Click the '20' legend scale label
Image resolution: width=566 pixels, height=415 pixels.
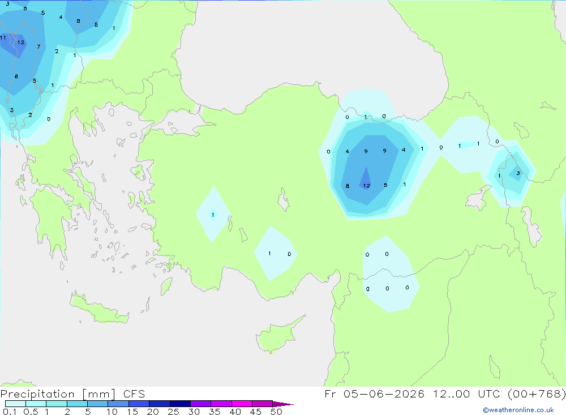153,412
